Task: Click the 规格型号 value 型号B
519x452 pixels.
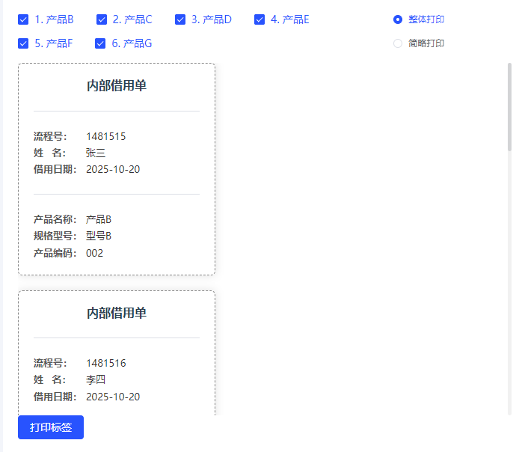Action: (x=99, y=236)
